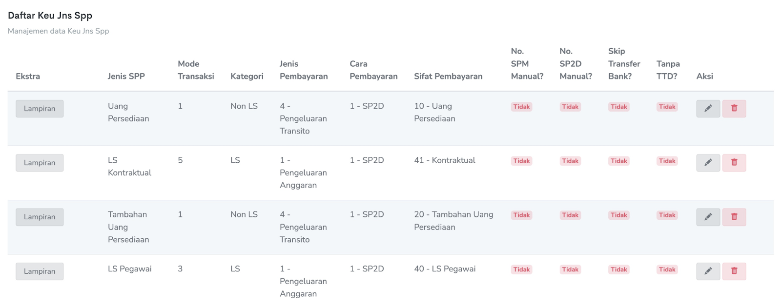Viewport: 781px width, 305px height.
Task: Delete the Tambahan Uang Persediaan entry
Action: coord(734,217)
